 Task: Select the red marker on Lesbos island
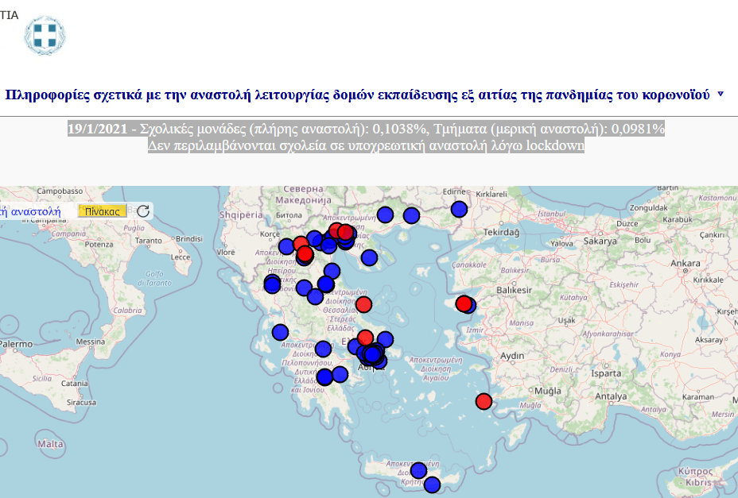point(463,303)
